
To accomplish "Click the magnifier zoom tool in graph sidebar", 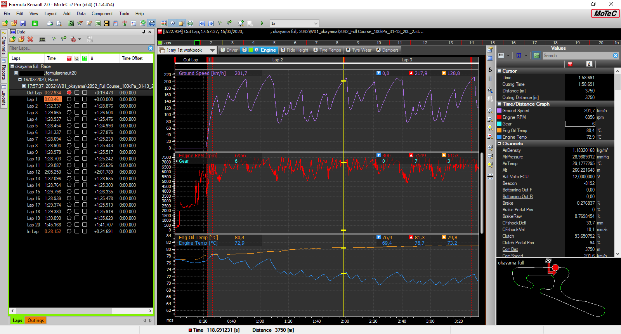I will point(490,90).
